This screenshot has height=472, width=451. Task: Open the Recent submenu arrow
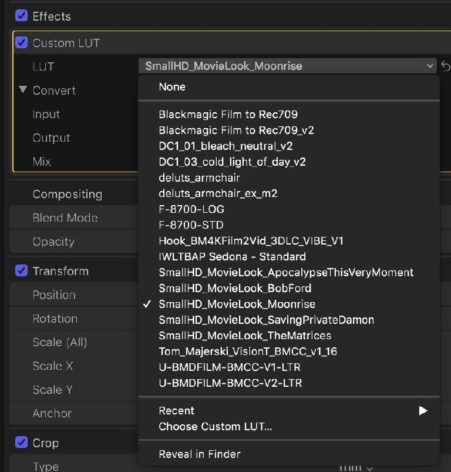[x=423, y=411]
